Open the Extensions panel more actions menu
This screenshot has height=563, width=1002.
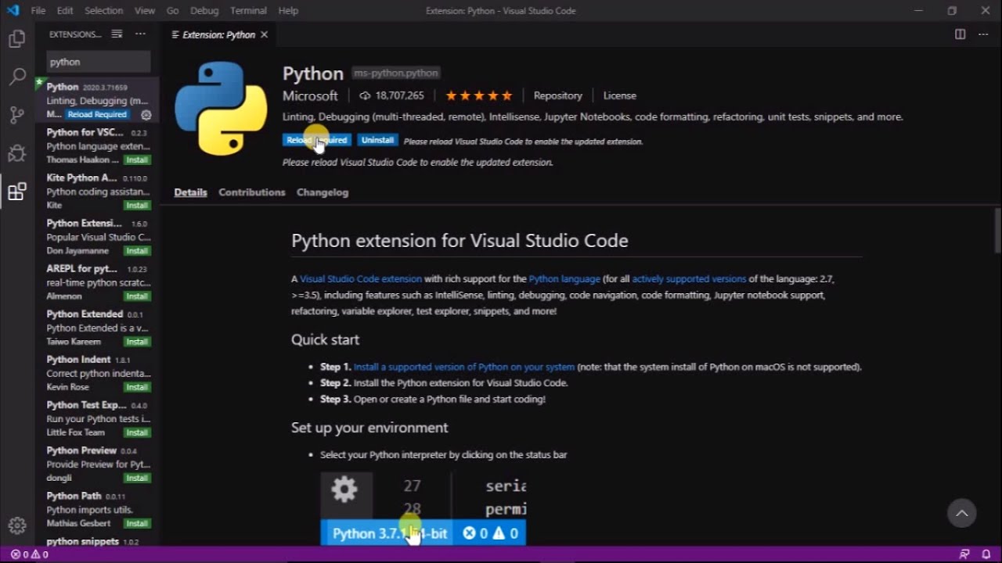coord(140,34)
